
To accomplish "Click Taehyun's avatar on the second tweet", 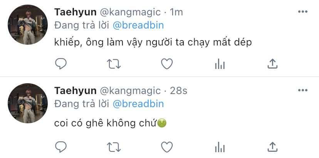I will click(27, 103).
